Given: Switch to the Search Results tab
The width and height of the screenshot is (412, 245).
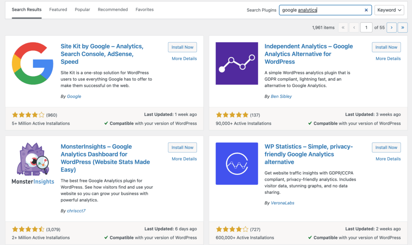Looking at the screenshot, I should (27, 10).
